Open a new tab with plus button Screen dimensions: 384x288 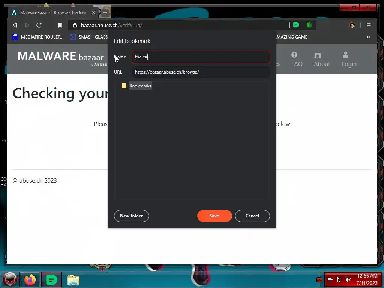(105, 12)
